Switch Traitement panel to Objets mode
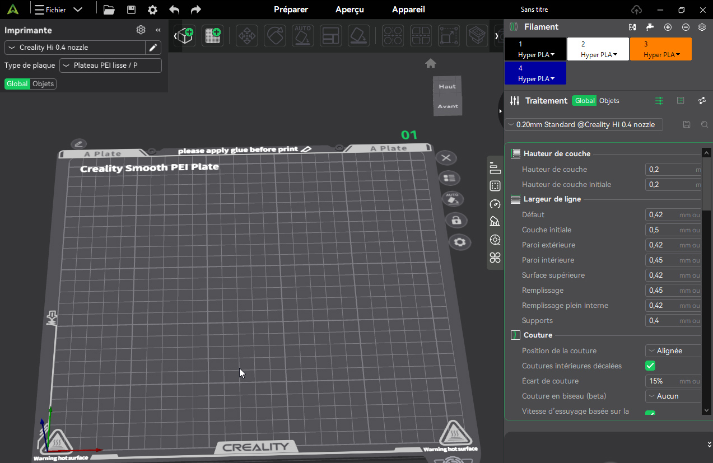The width and height of the screenshot is (713, 463). pyautogui.click(x=609, y=101)
